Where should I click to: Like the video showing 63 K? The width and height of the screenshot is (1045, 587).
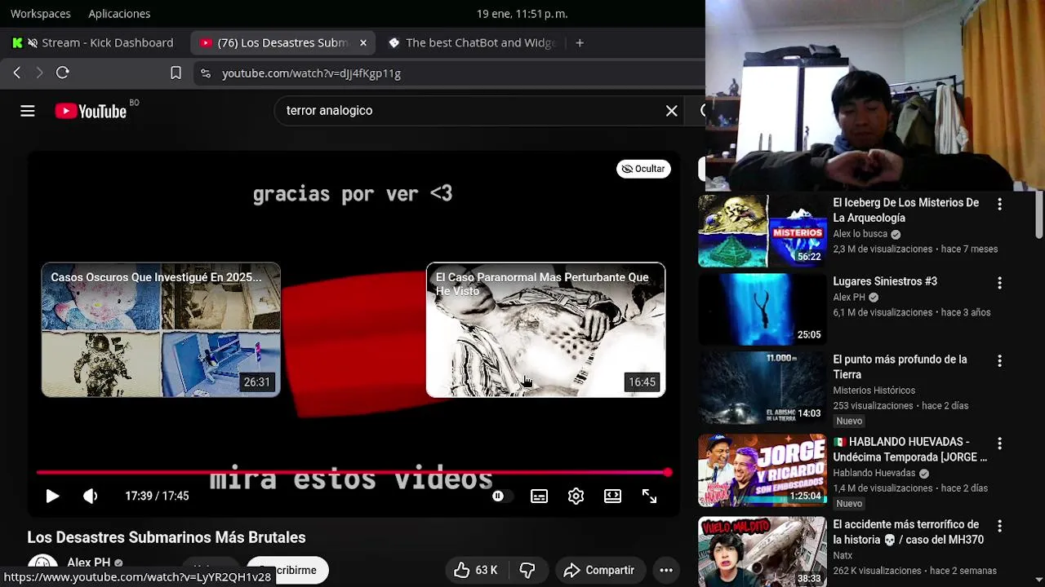(475, 570)
